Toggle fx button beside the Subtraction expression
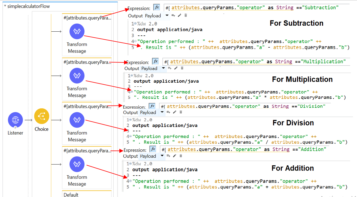Image resolution: width=357 pixels, height=197 pixels. click(x=157, y=7)
